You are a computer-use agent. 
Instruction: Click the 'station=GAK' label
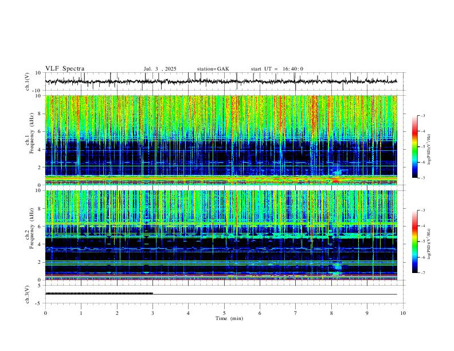[x=213, y=69]
